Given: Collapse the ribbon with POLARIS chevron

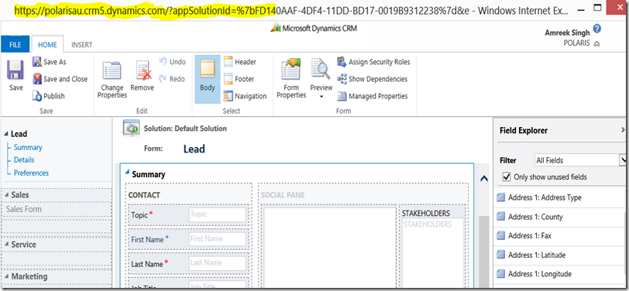Looking at the screenshot, I should tap(597, 44).
